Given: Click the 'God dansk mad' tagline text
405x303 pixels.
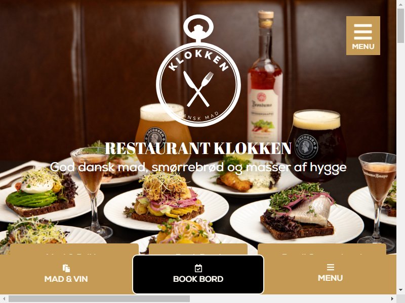Looking at the screenshot, I should click(x=198, y=167).
